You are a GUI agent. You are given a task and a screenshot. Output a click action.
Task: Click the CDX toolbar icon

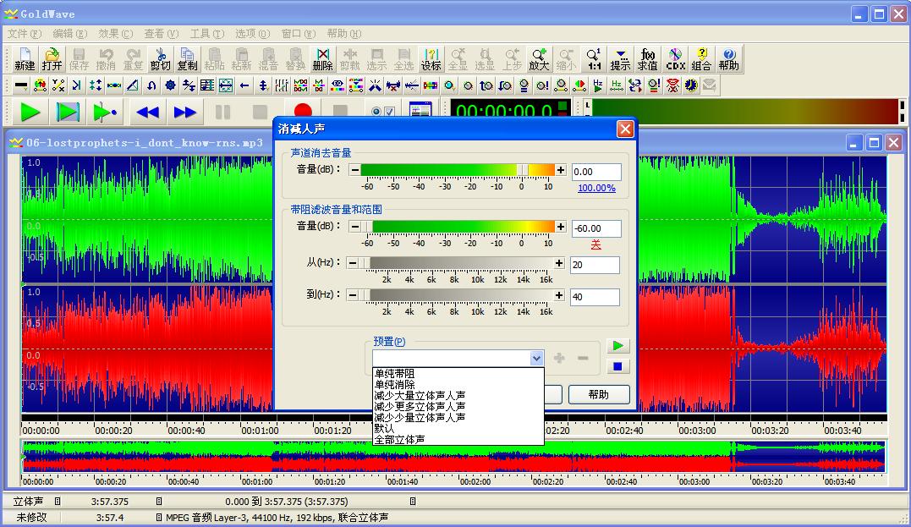point(675,59)
